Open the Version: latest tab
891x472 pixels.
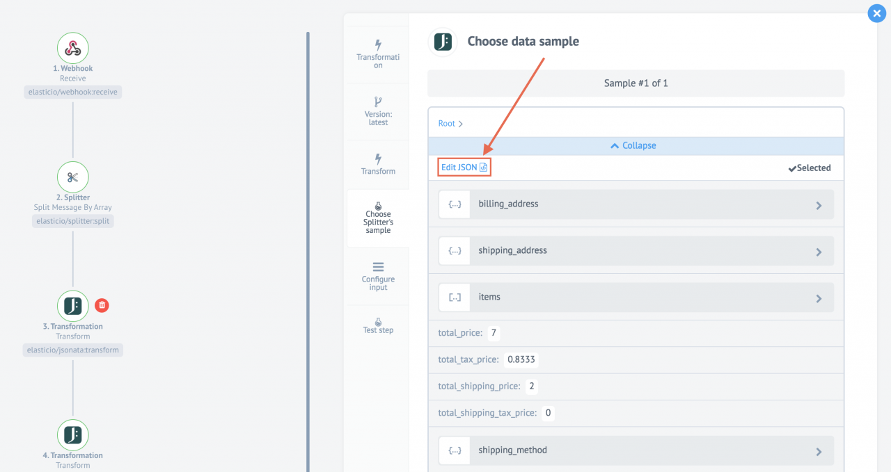[x=378, y=111]
